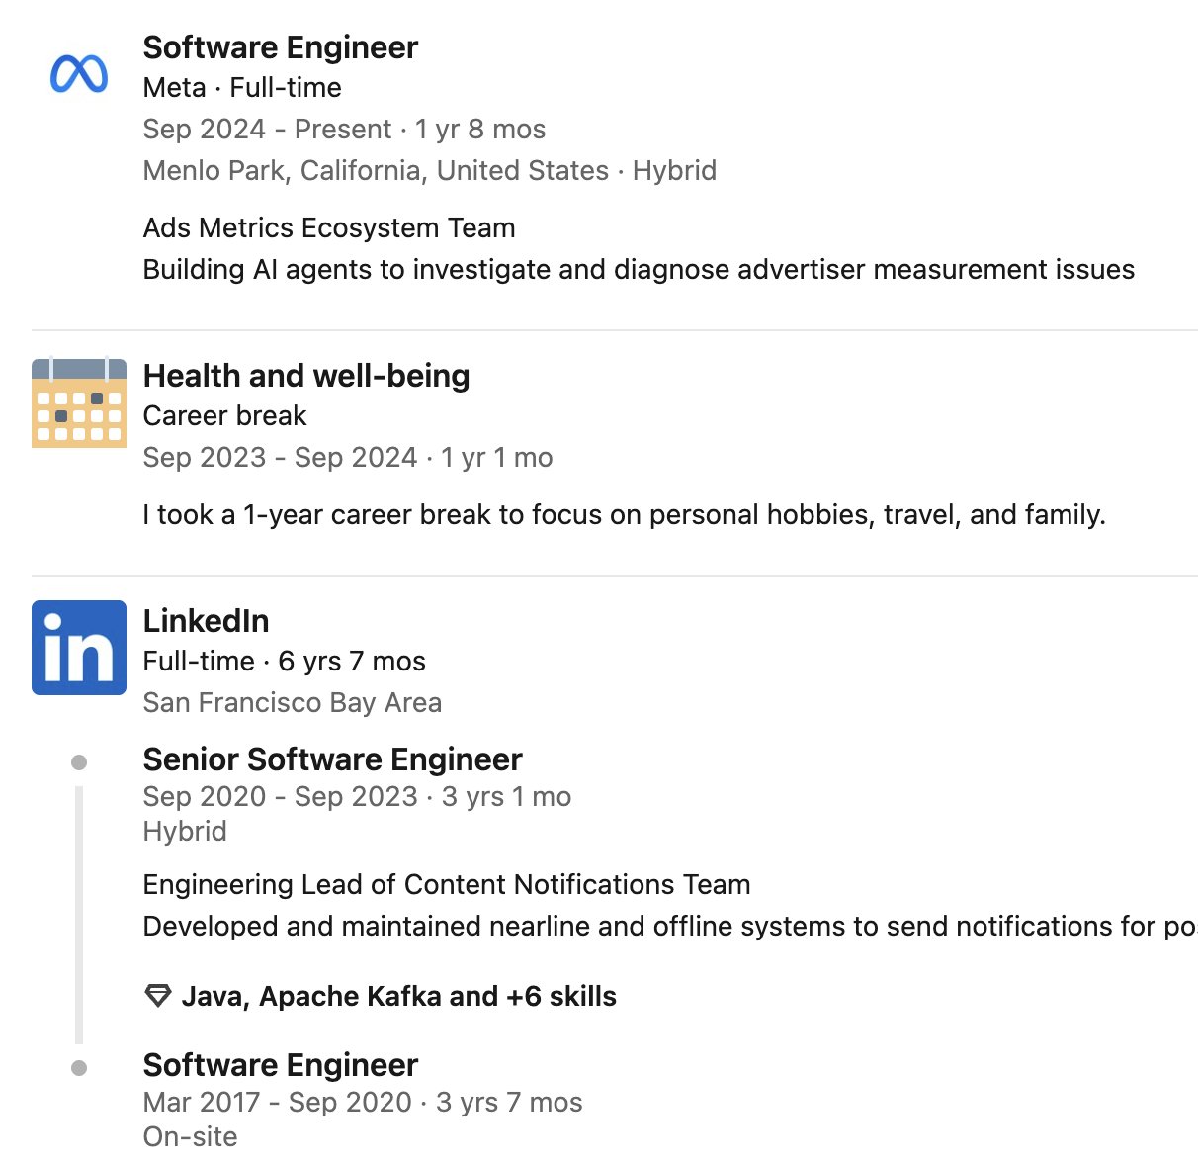Click the Meta · Full-time company line
This screenshot has width=1198, height=1161.
click(242, 88)
